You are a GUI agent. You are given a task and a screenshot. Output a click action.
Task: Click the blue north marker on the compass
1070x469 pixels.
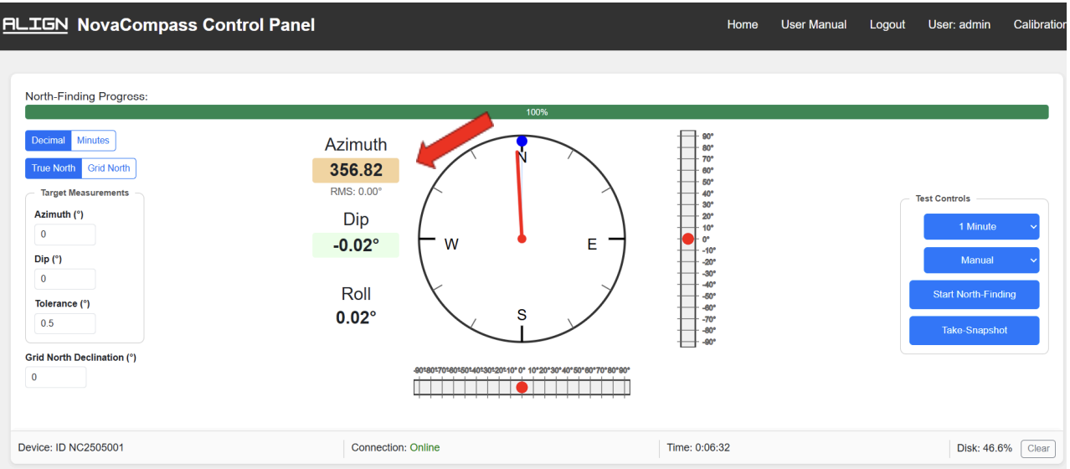click(522, 142)
